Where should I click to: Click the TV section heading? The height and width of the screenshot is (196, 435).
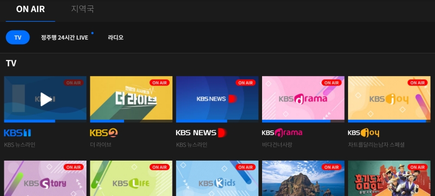[11, 63]
